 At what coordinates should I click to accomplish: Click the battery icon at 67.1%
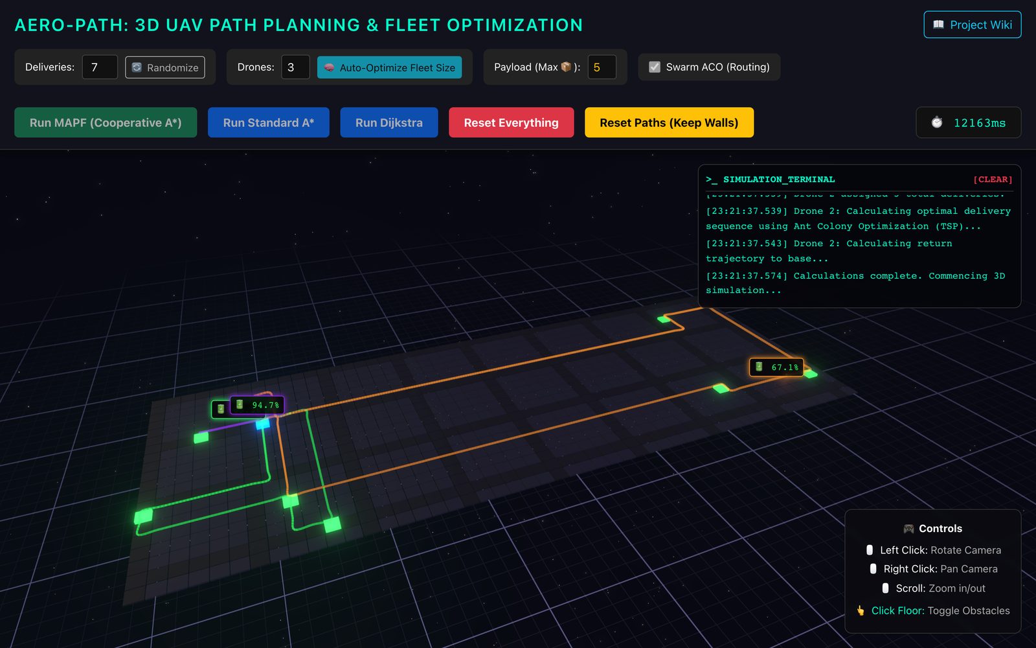click(x=759, y=367)
